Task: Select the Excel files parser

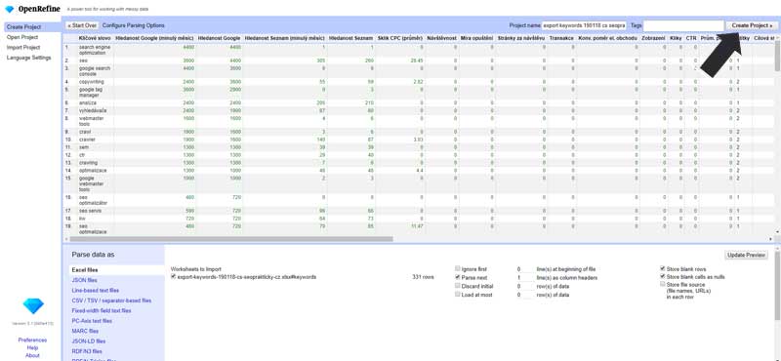Action: coord(116,270)
